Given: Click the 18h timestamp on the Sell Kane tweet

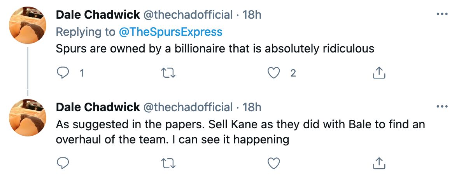Looking at the screenshot, I should click(x=252, y=107).
